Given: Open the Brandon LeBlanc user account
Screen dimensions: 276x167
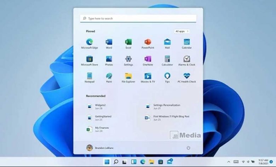Looking at the screenshot, I should 100,148.
